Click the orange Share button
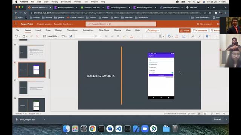Image resolution: width=241 pixels, height=135 pixels. [x=185, y=30]
